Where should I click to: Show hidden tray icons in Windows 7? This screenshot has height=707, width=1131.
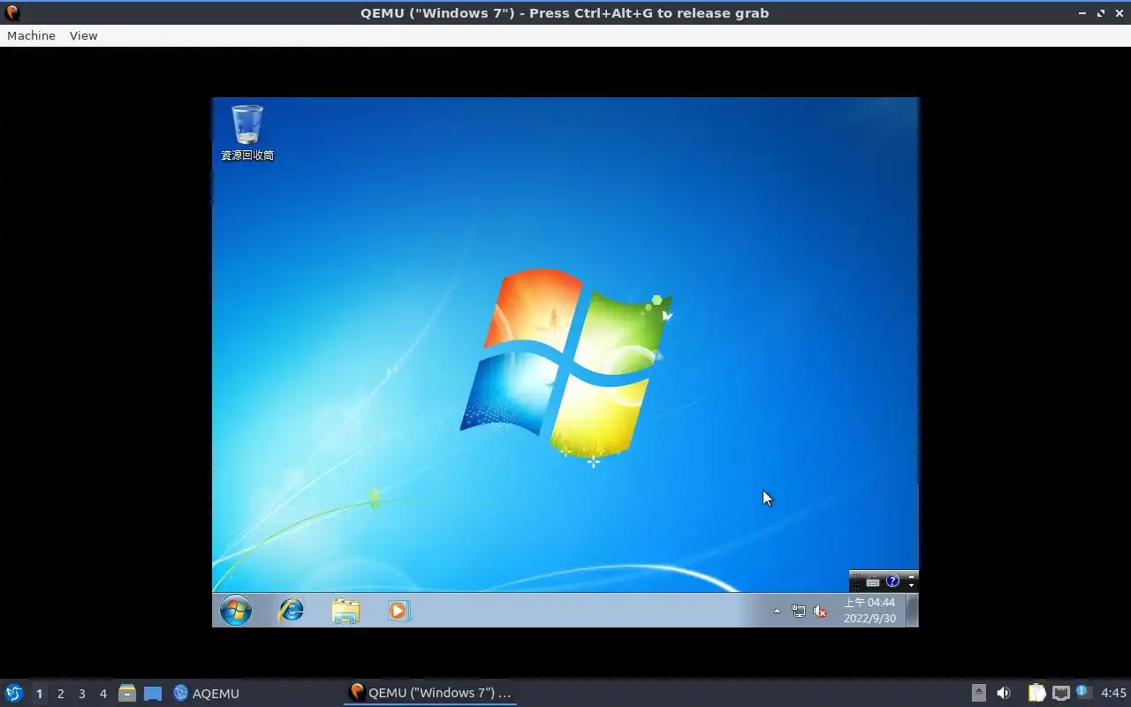[x=777, y=611]
